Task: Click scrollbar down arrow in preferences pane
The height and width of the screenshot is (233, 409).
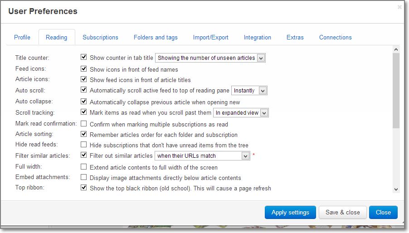Action: pos(396,189)
